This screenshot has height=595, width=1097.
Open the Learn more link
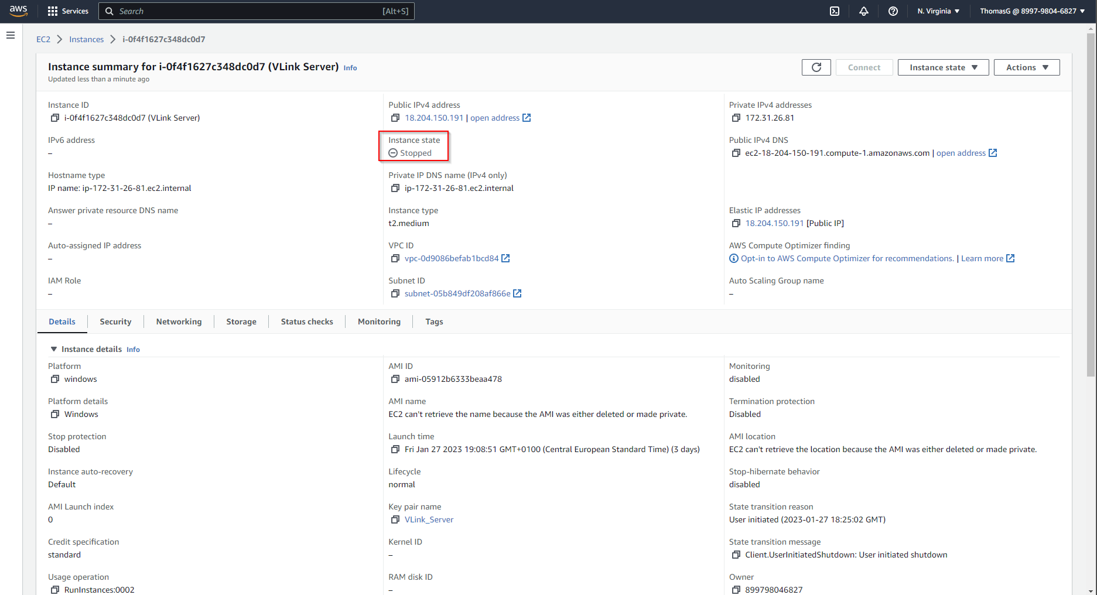987,258
